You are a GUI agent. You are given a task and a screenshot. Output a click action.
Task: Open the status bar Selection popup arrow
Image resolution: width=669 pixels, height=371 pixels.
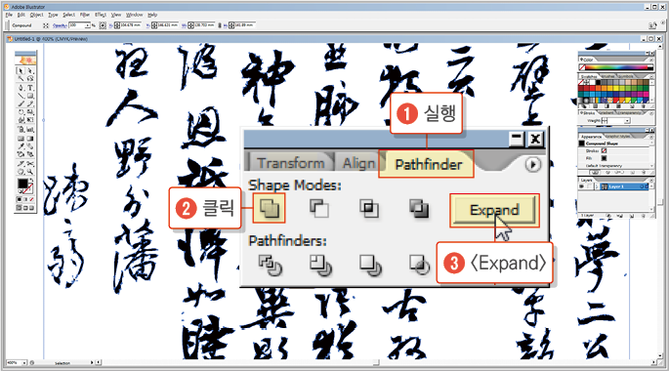click(x=92, y=362)
